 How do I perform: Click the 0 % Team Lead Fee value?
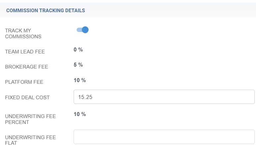pos(78,50)
